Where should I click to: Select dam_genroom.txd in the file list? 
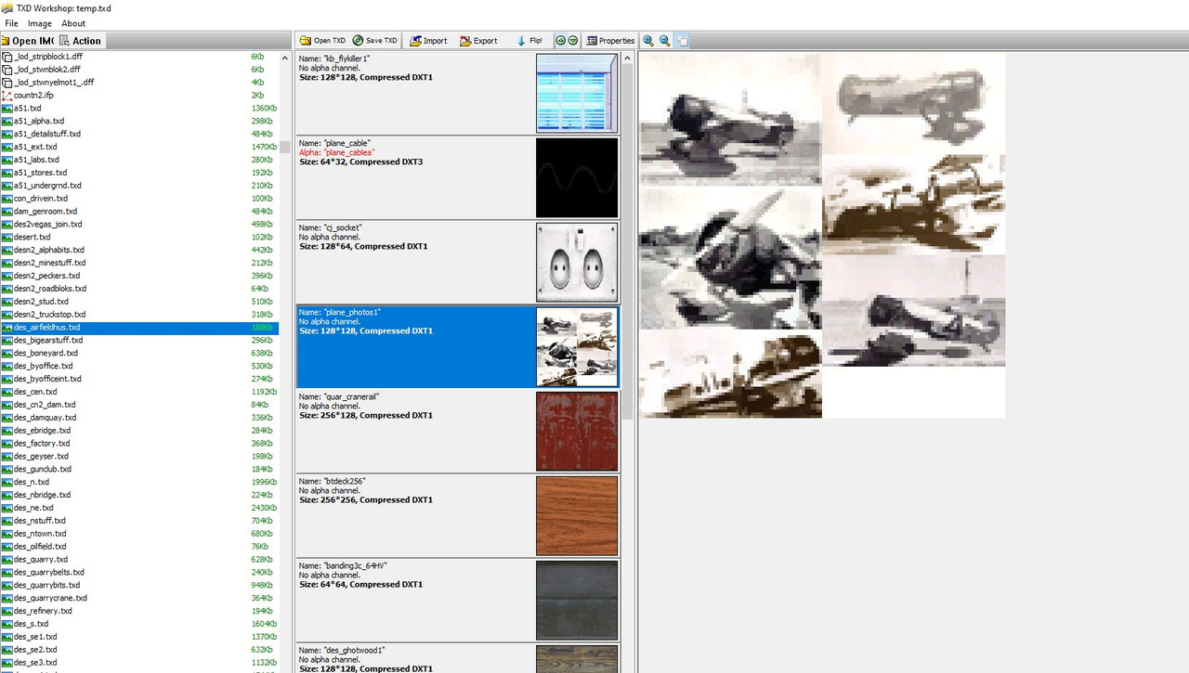point(139,212)
